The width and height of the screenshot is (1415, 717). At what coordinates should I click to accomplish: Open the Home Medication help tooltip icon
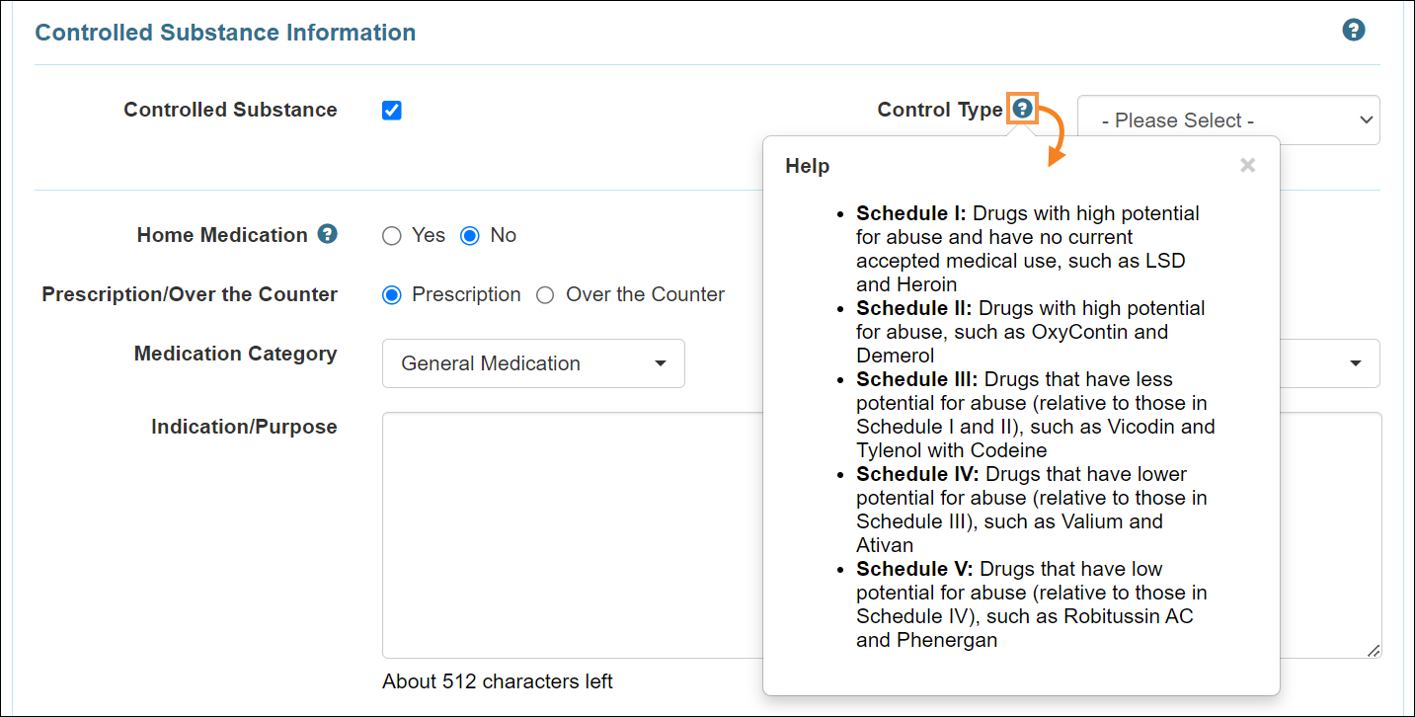[328, 234]
